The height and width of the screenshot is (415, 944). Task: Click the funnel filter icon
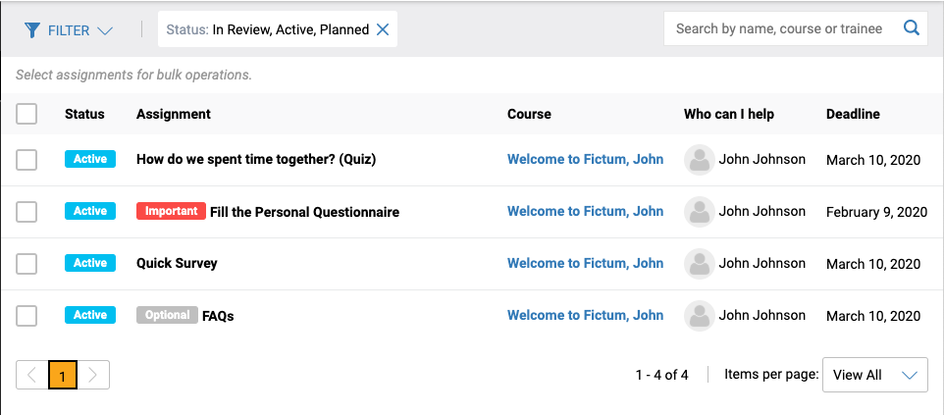click(32, 30)
